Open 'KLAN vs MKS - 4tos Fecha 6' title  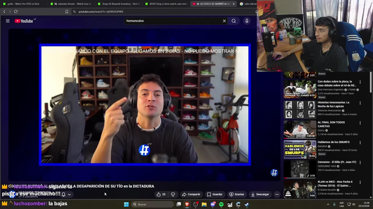(x=335, y=184)
